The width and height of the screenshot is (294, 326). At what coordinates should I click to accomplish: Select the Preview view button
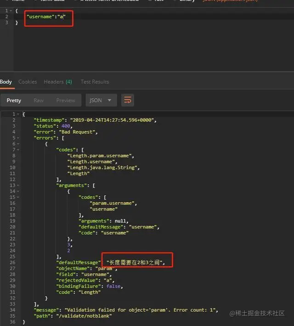pyautogui.click(x=66, y=101)
